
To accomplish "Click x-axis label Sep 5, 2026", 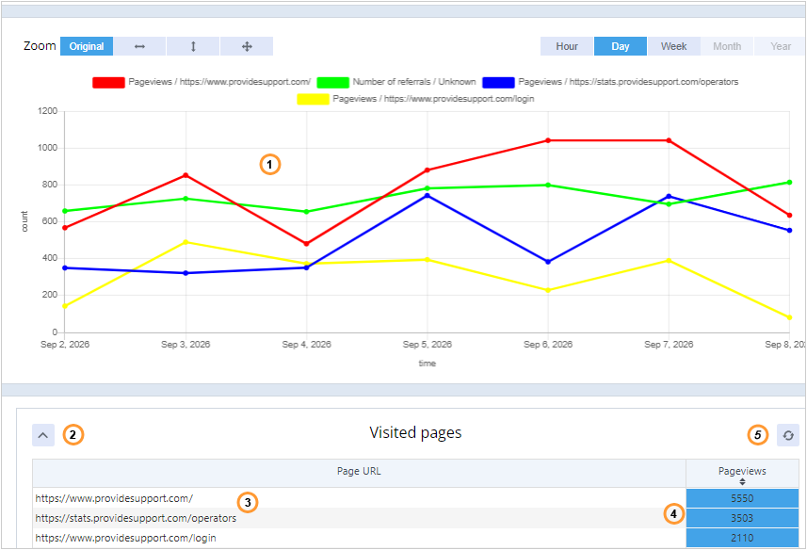I will coord(428,344).
